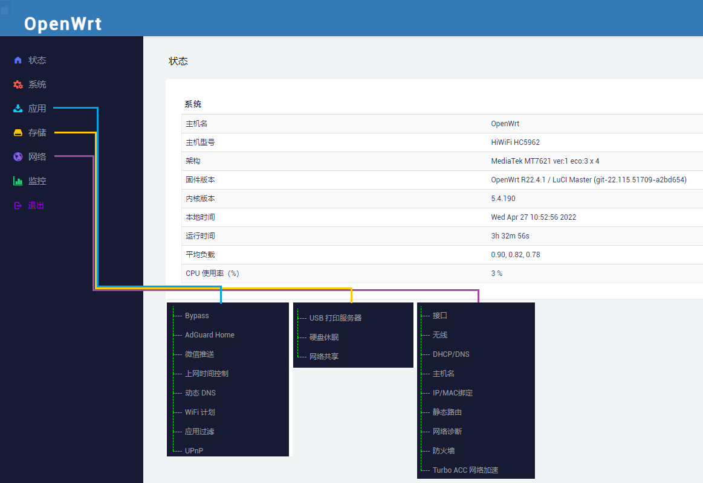703x483 pixels.
Task: Click the 退出 logout icon
Action: 17,205
